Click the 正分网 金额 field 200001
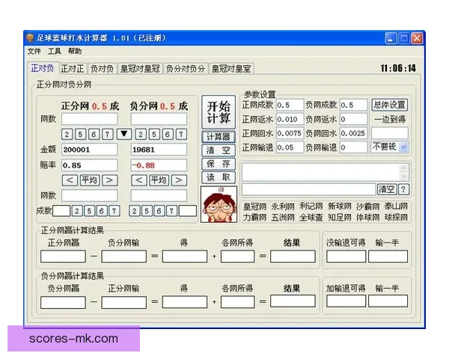 (89, 150)
